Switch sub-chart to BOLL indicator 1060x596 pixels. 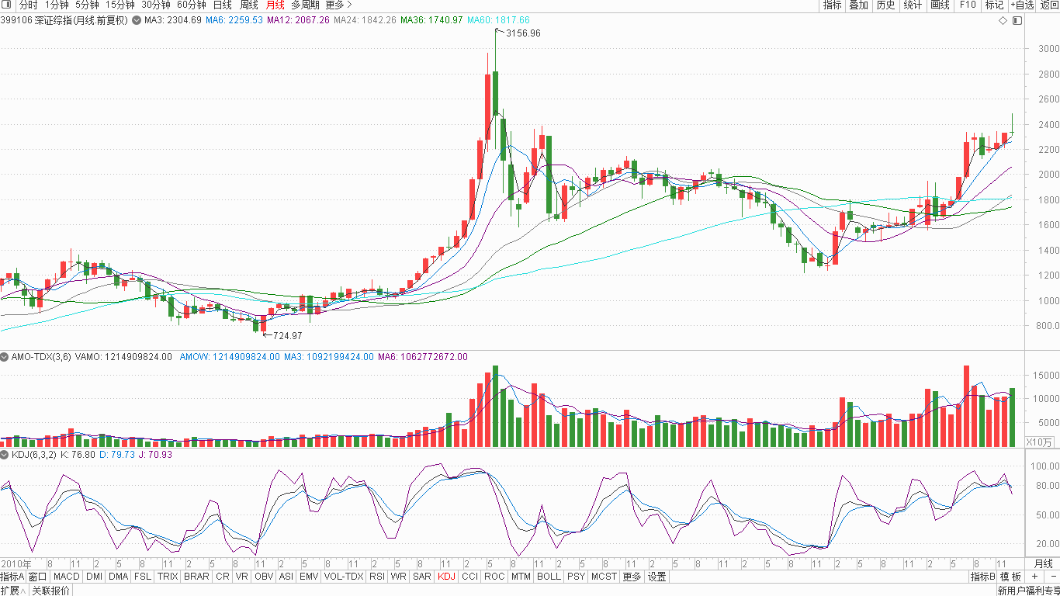549,577
